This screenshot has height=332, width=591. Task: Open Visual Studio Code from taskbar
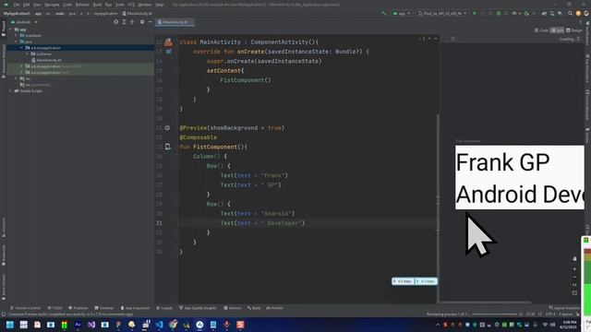point(159,325)
